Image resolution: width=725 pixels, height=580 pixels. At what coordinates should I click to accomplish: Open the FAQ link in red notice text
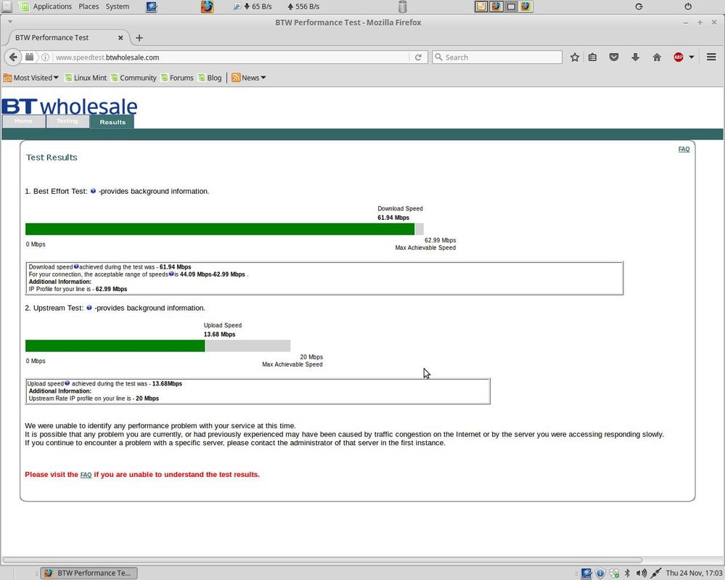pyautogui.click(x=86, y=475)
